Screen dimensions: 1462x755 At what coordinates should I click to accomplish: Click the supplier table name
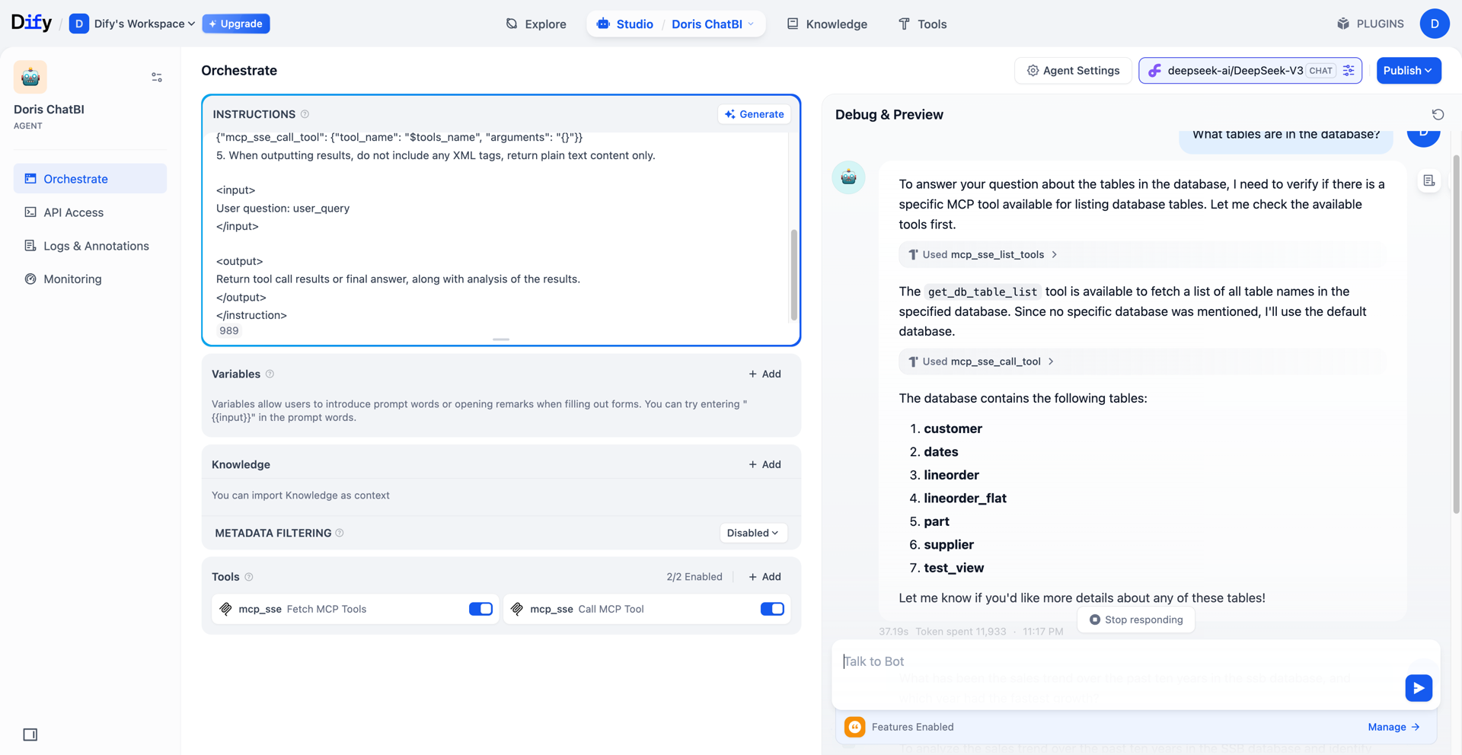click(949, 544)
